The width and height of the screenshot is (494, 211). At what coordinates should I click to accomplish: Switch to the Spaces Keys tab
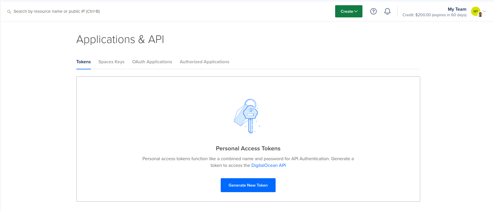111,62
